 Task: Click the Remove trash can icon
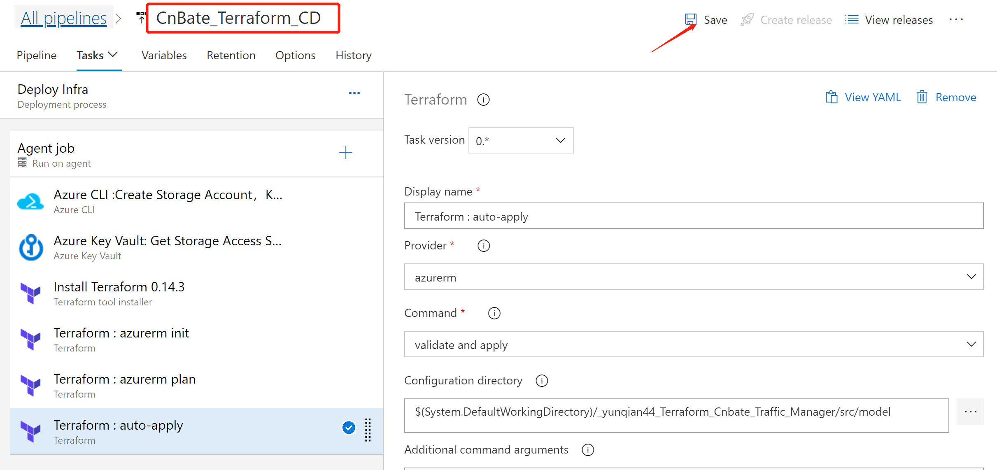[922, 97]
